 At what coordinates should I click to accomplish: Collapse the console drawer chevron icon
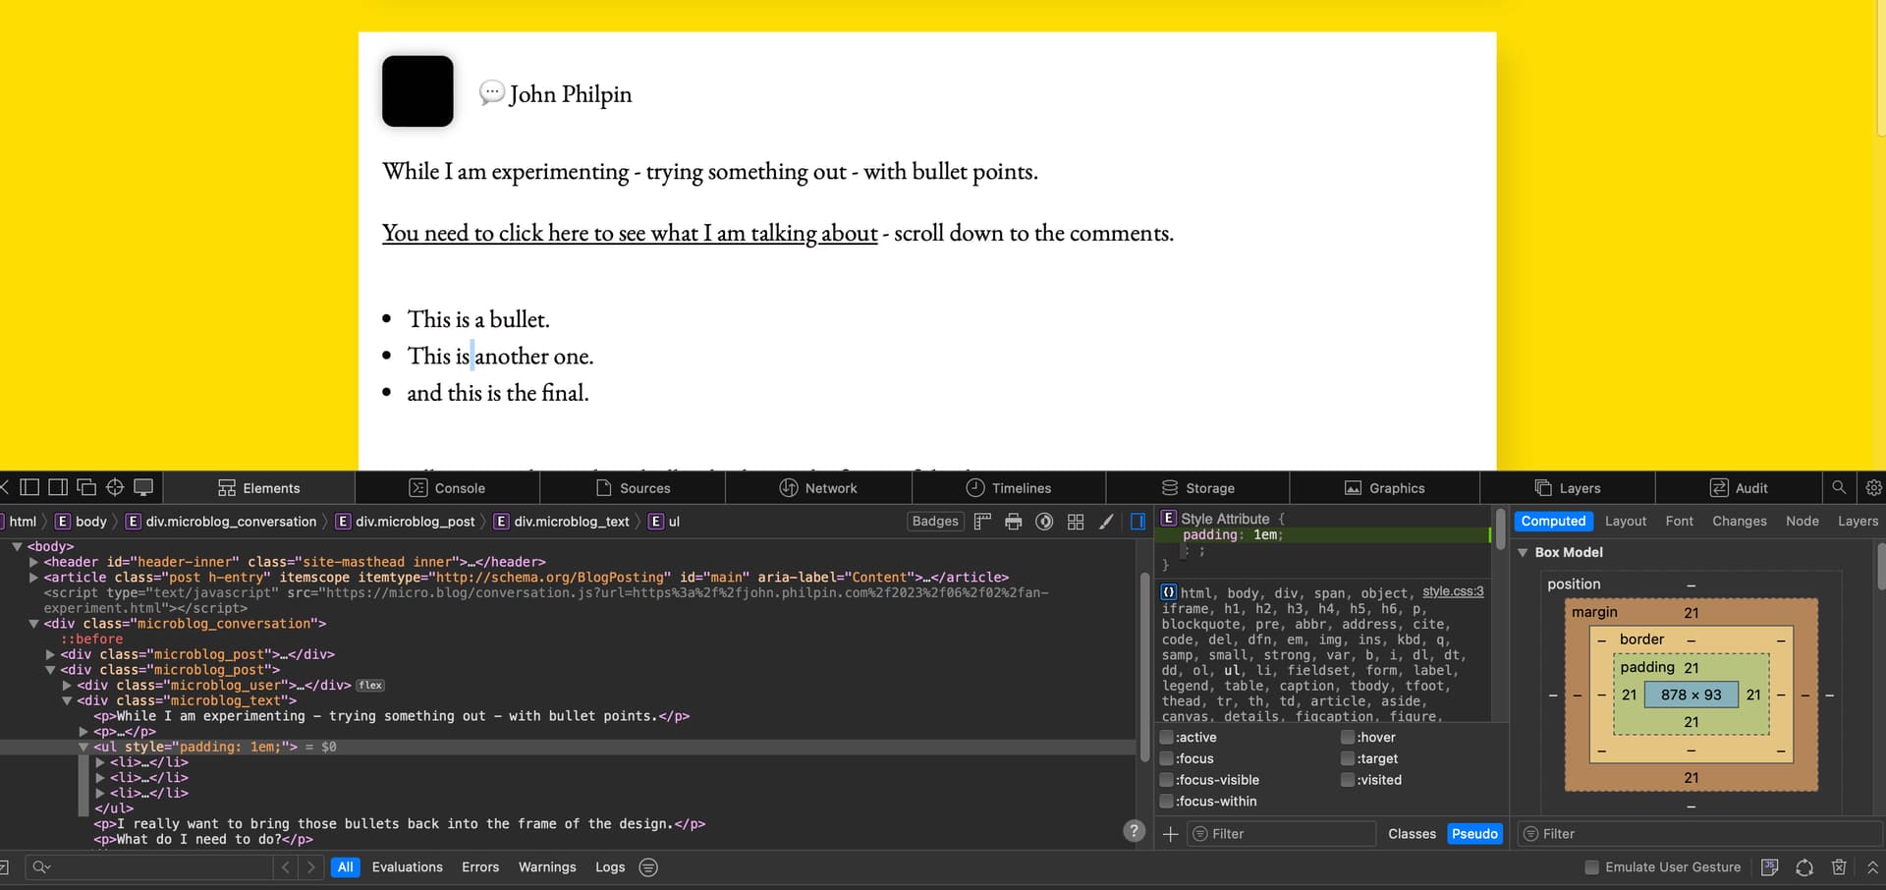click(1872, 867)
